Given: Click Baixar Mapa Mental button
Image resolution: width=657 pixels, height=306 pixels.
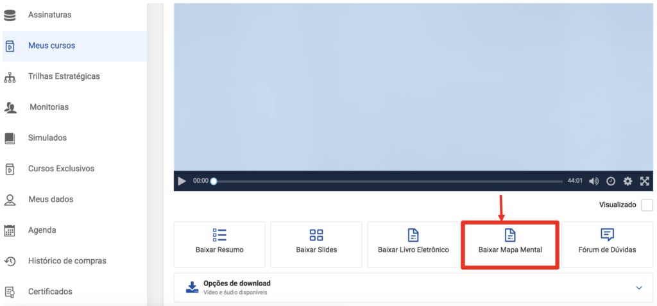Looking at the screenshot, I should (510, 245).
